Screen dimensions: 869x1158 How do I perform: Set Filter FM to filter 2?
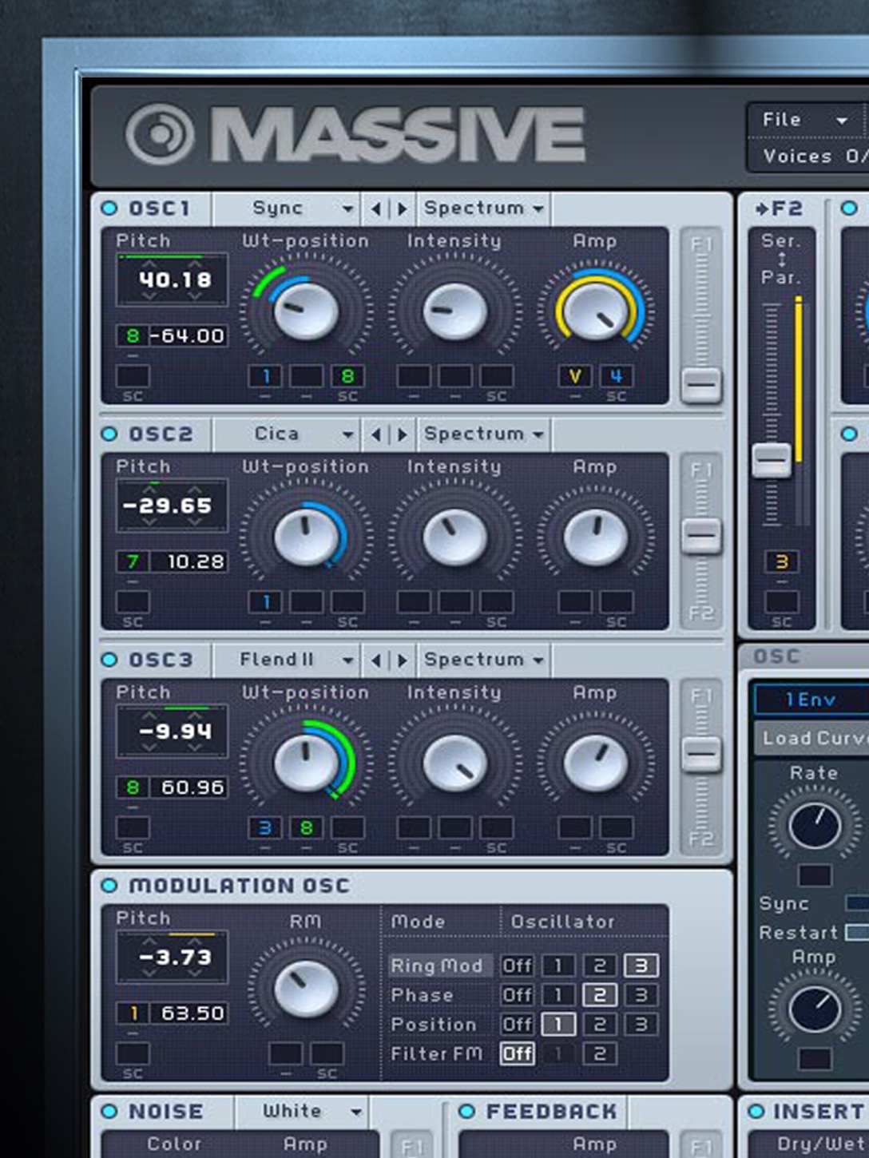600,1054
